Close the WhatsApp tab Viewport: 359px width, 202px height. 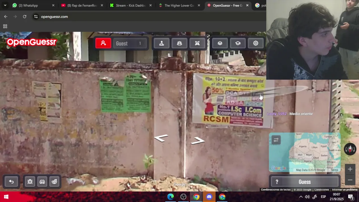(x=53, y=5)
